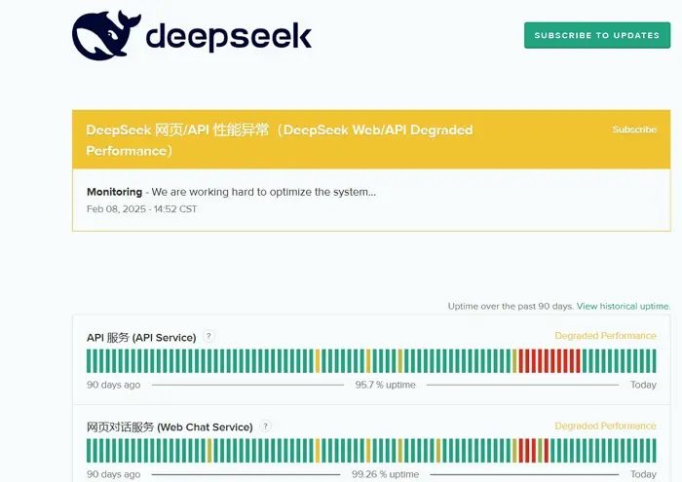The width and height of the screenshot is (682, 482).
Task: Click the first green day bar of API Service
Action: tap(89, 360)
